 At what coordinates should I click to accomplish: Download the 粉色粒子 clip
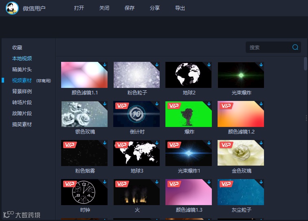[x=157, y=65]
